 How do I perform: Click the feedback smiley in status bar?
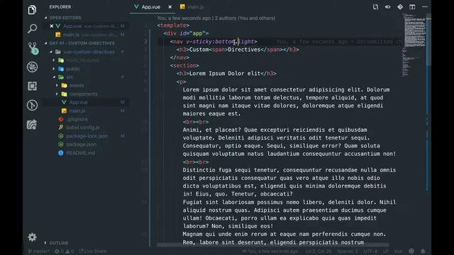click(x=411, y=251)
